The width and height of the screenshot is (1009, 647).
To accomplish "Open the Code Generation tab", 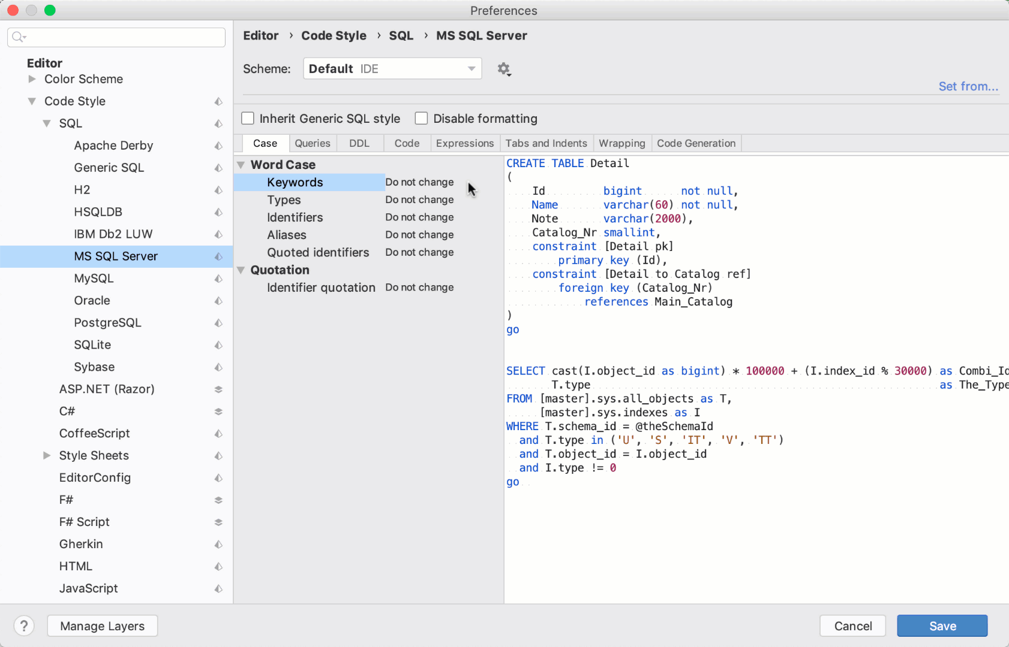I will (x=696, y=143).
